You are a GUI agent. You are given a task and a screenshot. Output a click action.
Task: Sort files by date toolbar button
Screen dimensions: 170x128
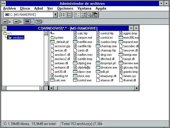pos(96,15)
